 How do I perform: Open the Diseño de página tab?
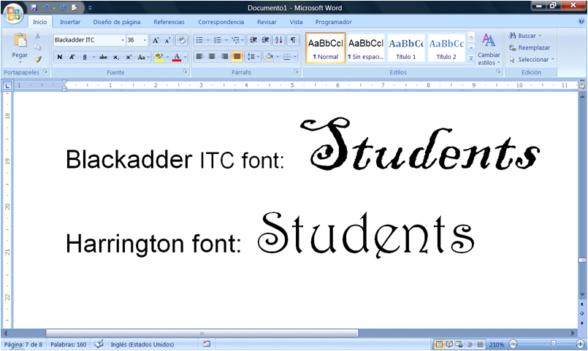[x=117, y=22]
